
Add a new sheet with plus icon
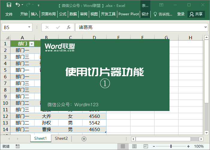tap(84, 139)
